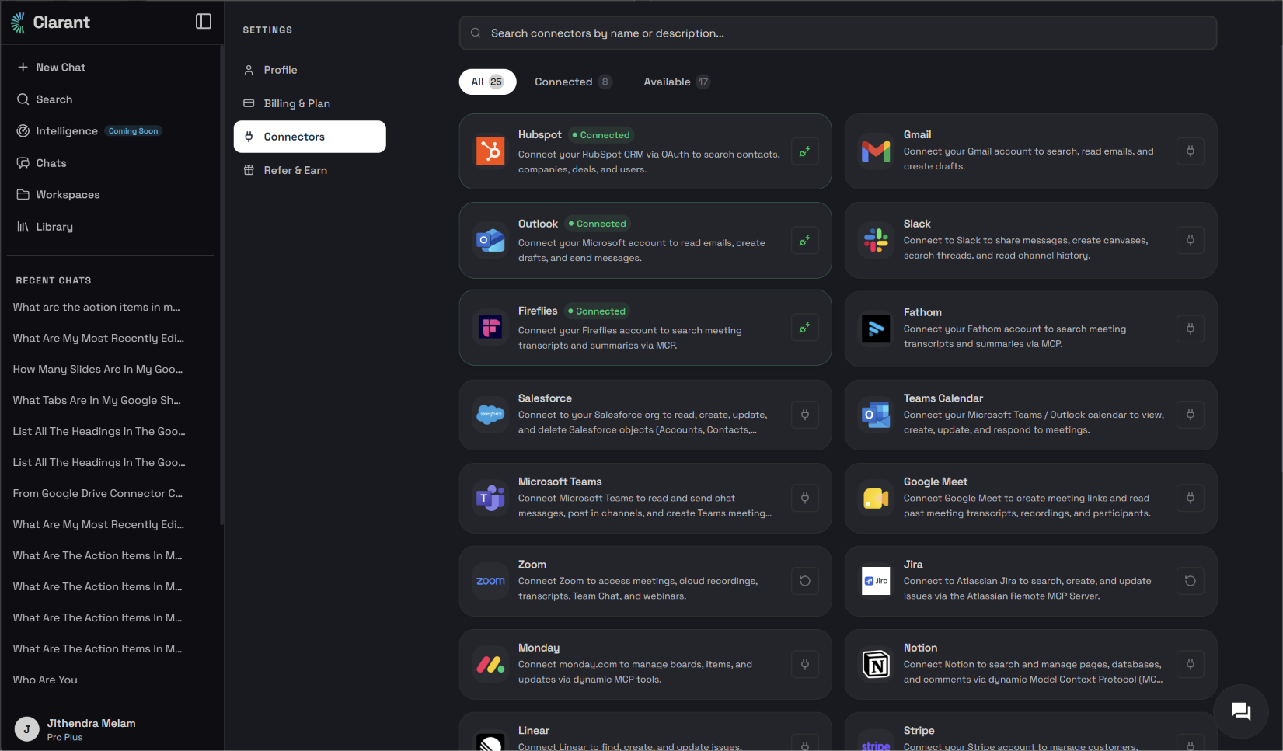This screenshot has width=1283, height=751.
Task: Click the plug icon on the Teams Calendar card
Action: pyautogui.click(x=1191, y=415)
